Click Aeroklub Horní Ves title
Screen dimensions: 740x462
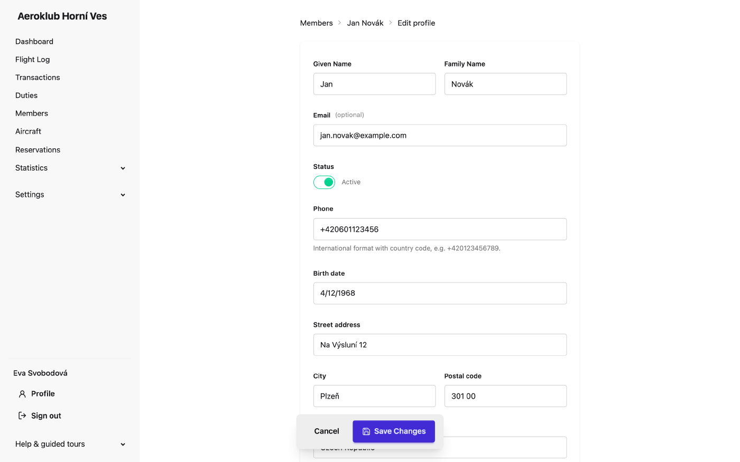point(62,16)
